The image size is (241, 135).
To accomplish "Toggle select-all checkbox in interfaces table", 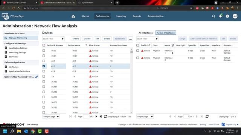I will point(138,45).
